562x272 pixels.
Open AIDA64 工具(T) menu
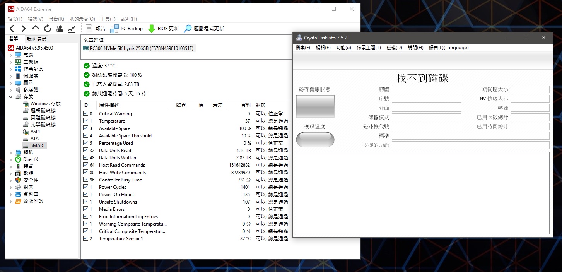(x=108, y=19)
